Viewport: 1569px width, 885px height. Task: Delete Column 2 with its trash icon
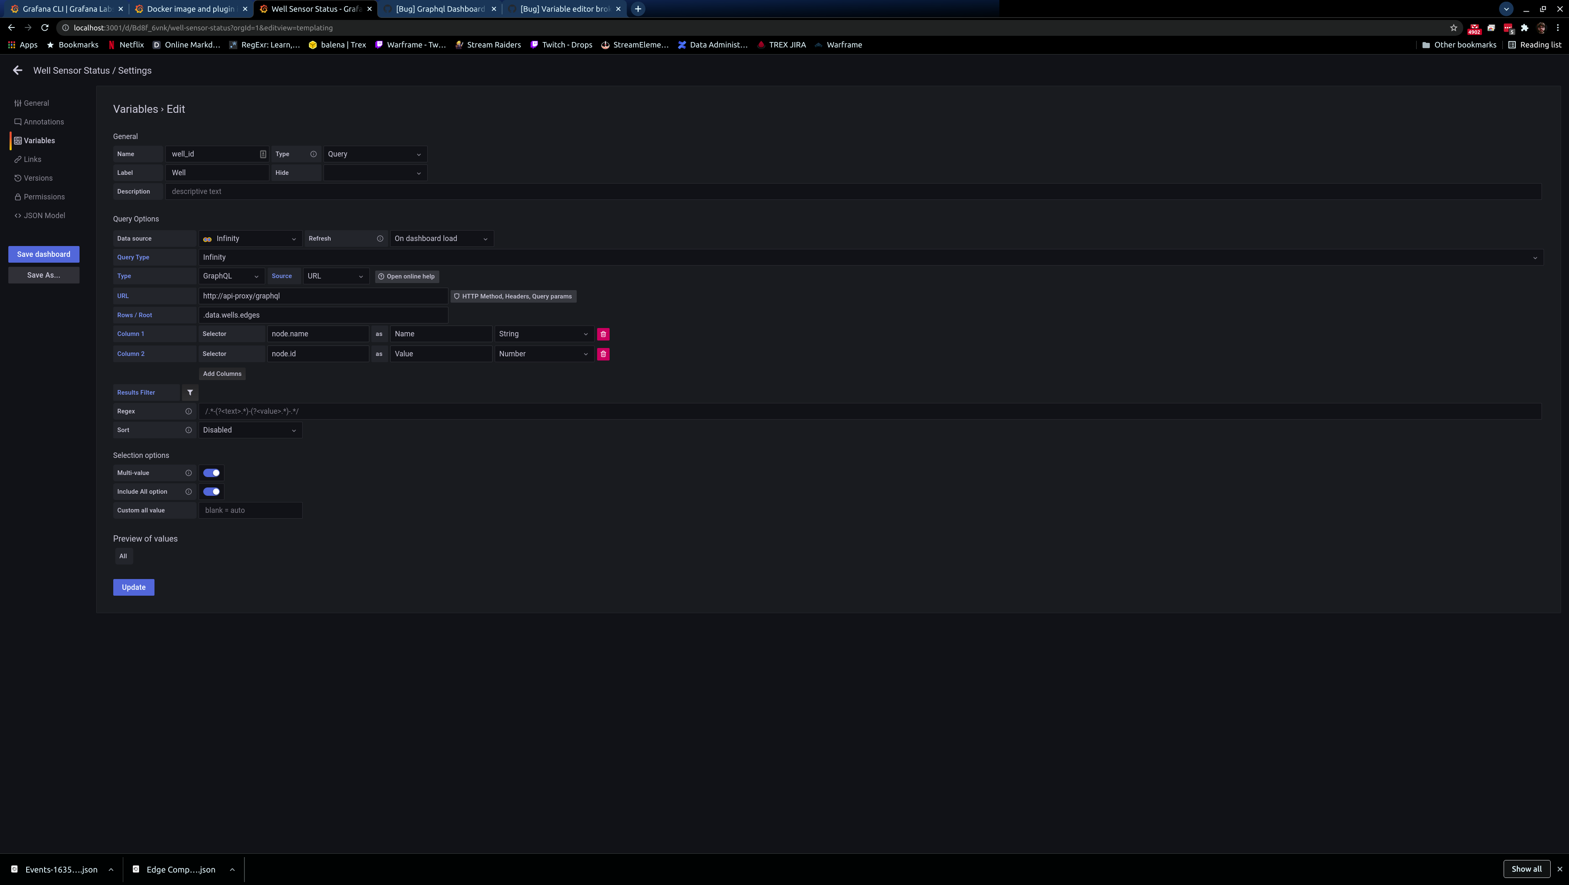(603, 353)
